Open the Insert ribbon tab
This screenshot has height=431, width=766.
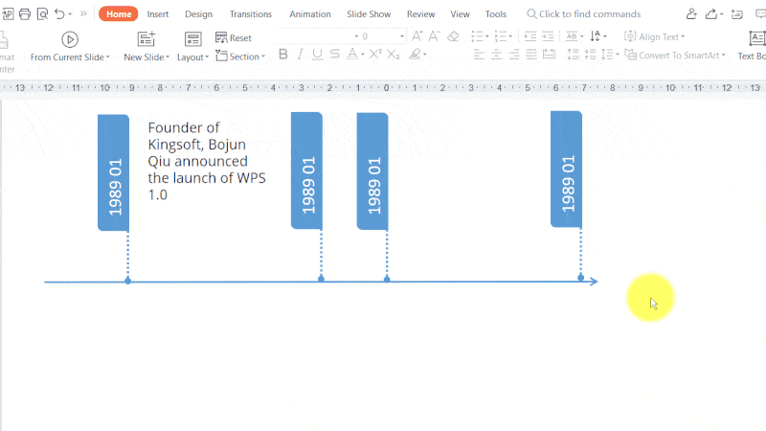pos(157,14)
